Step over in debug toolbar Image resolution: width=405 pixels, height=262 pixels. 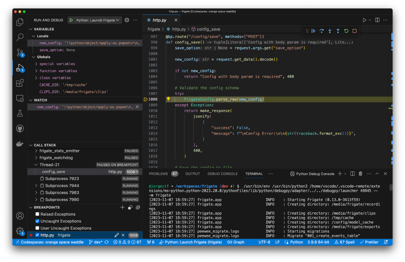(322, 31)
